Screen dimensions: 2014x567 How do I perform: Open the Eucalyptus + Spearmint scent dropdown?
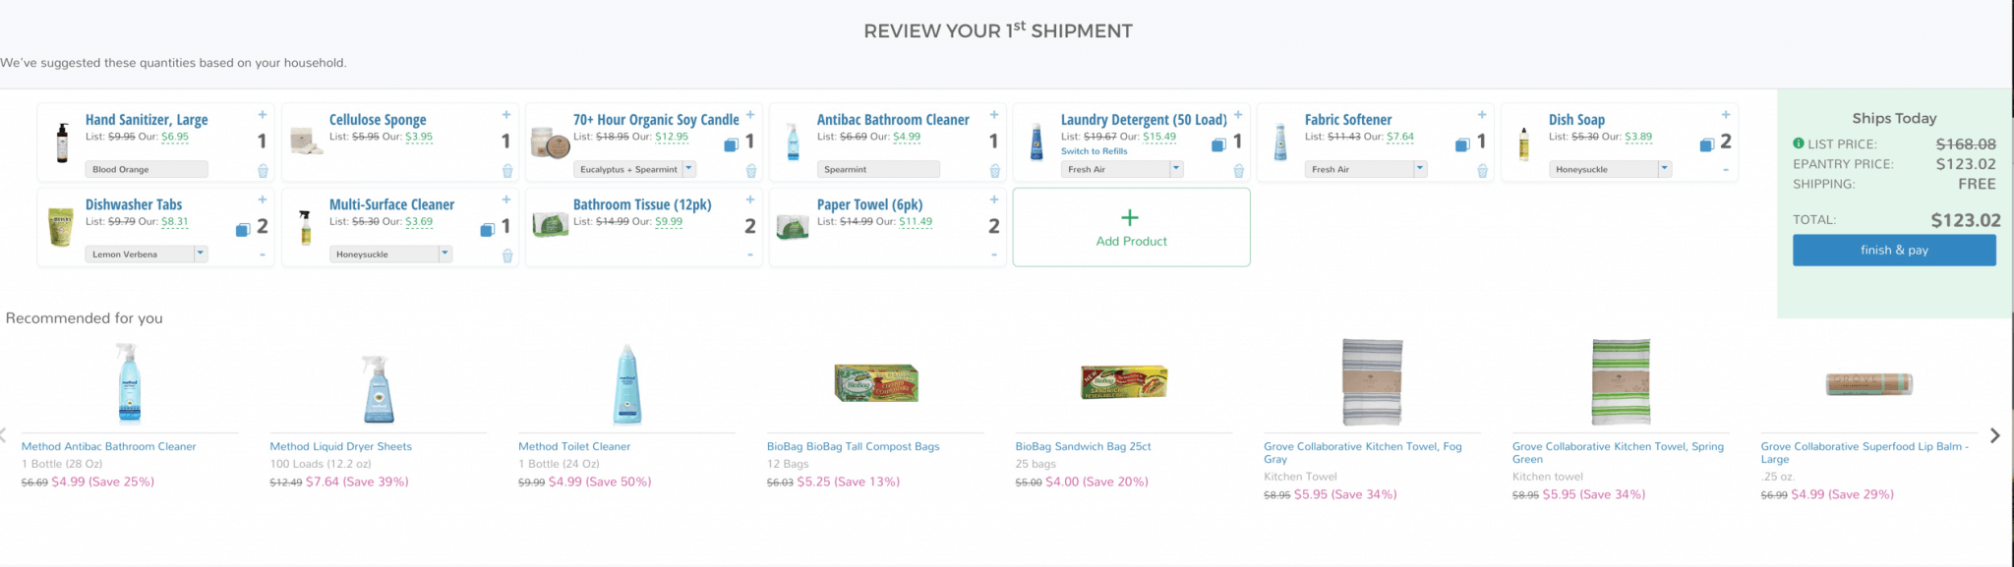pyautogui.click(x=634, y=169)
